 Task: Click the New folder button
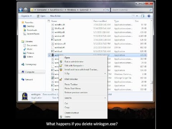point(55,16)
